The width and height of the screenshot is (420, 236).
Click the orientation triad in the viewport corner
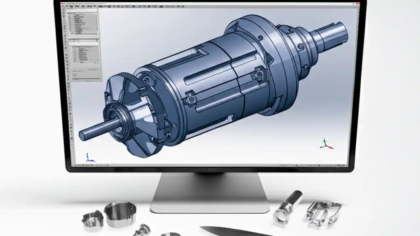325,146
